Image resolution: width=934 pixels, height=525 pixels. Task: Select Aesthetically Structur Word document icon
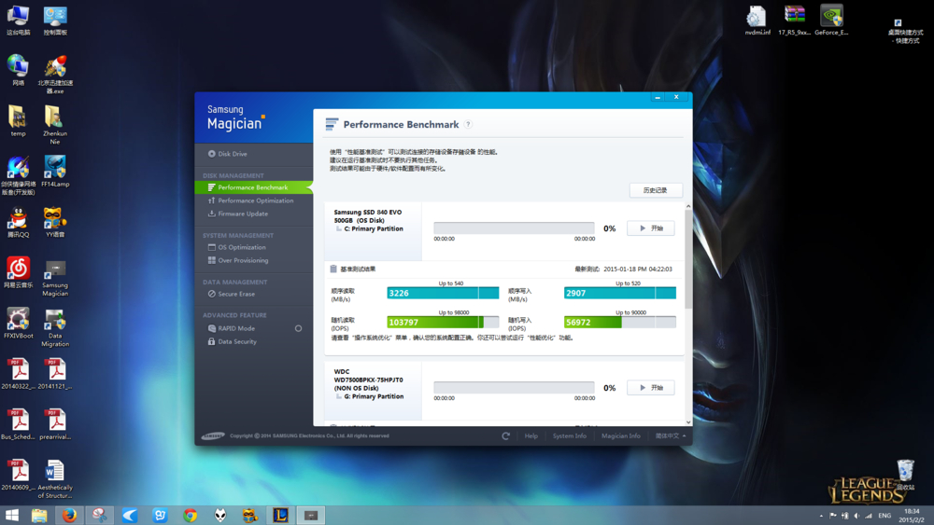(55, 479)
